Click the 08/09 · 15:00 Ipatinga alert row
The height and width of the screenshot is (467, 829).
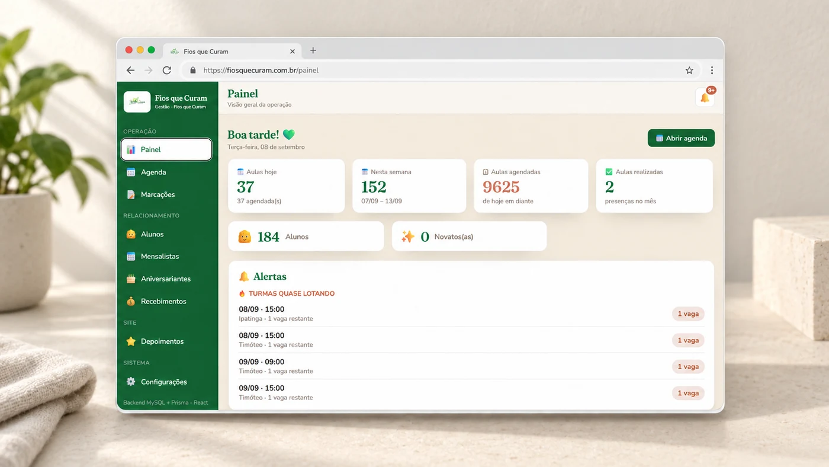[x=471, y=314]
